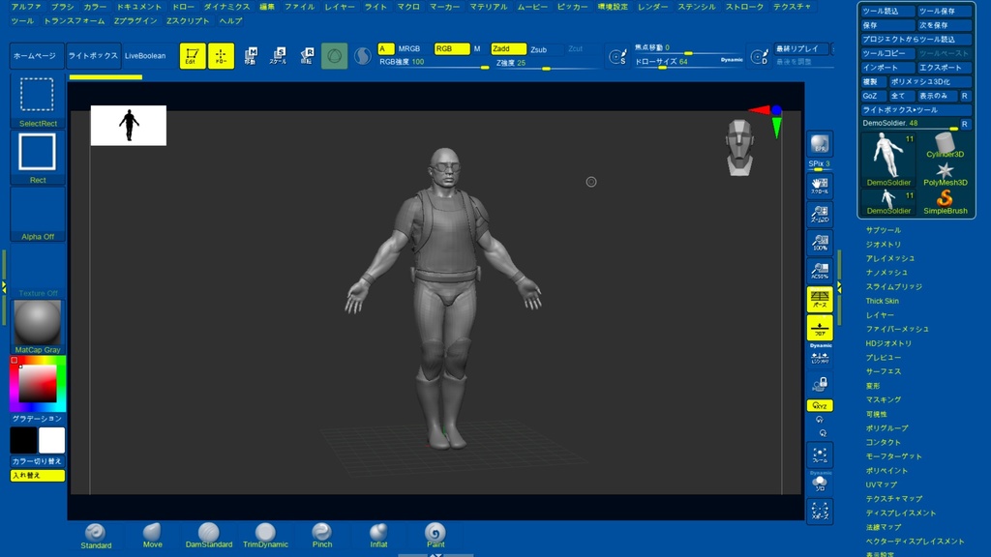The height and width of the screenshot is (557, 991).
Task: Toggle the camera lock icon
Action: pos(820,384)
